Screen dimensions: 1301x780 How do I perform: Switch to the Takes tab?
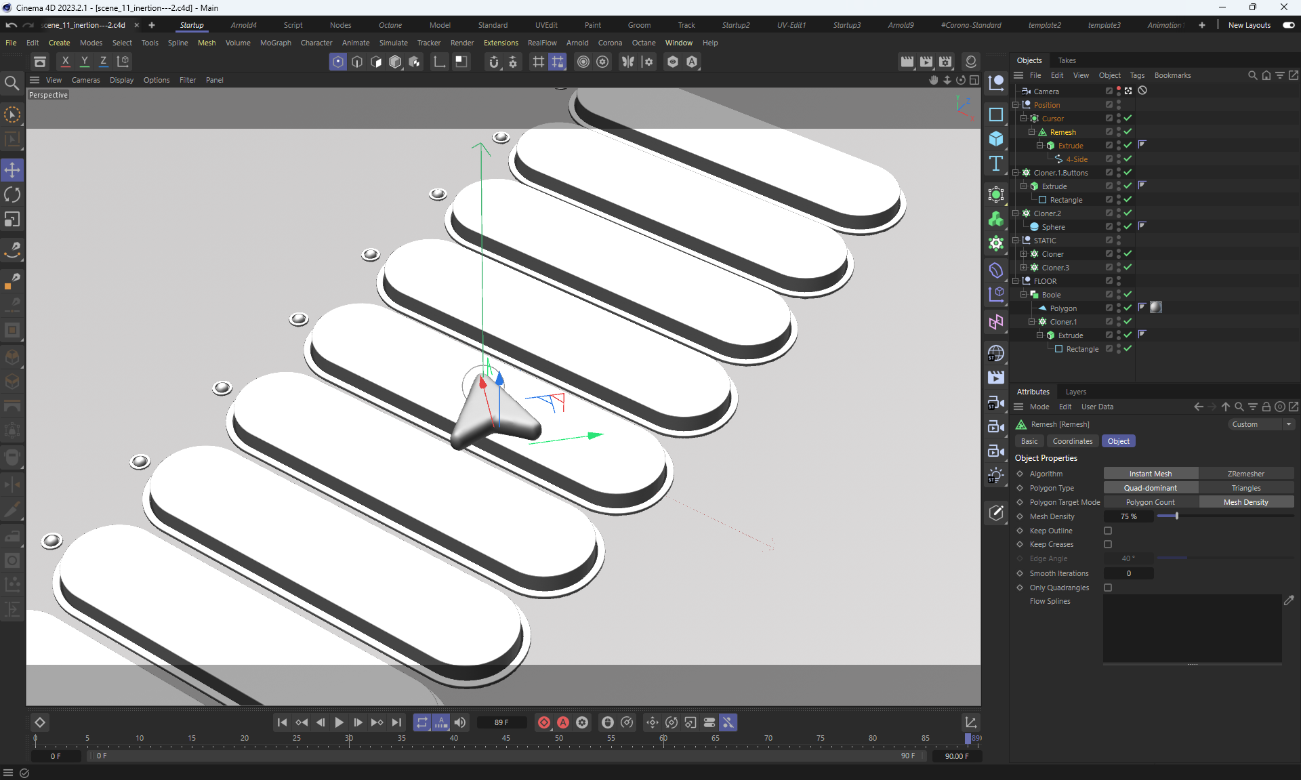[x=1067, y=60]
